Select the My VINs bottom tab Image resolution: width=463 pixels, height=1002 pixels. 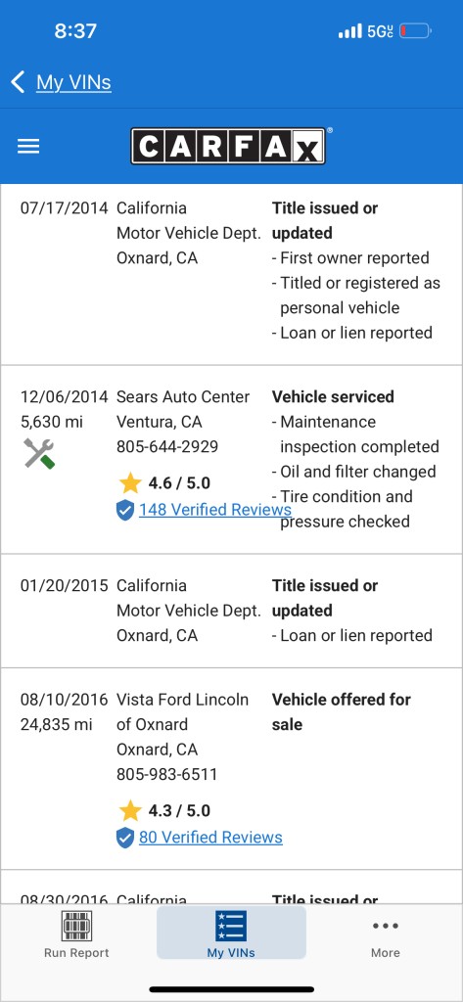pyautogui.click(x=231, y=933)
